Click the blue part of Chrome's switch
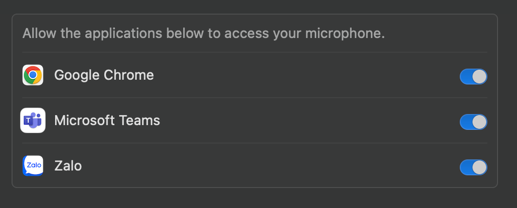Image resolution: width=517 pixels, height=208 pixels. click(466, 77)
